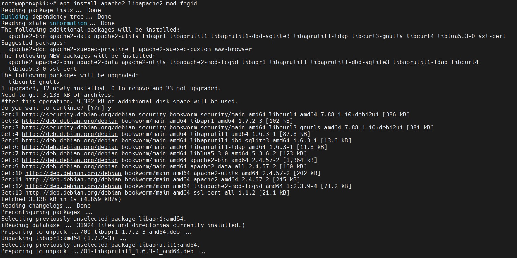Click the deb.debian.org URL on Get:5 line
Image resolution: width=517 pixels, height=258 pixels.
(70, 140)
